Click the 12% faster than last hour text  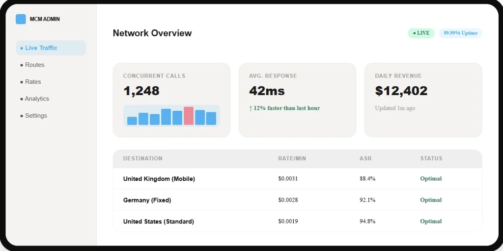pos(284,108)
